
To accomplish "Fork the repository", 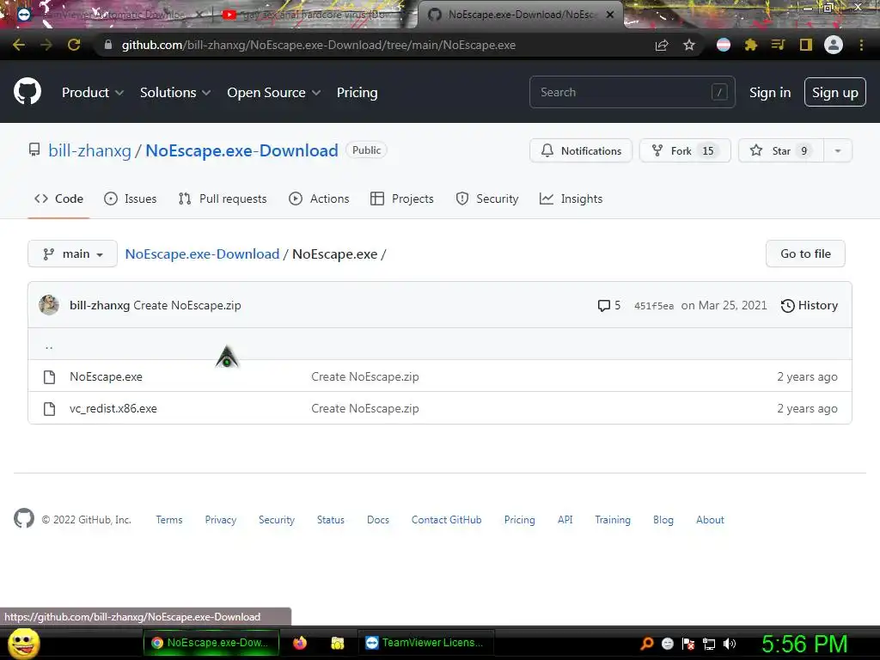I will (x=685, y=151).
